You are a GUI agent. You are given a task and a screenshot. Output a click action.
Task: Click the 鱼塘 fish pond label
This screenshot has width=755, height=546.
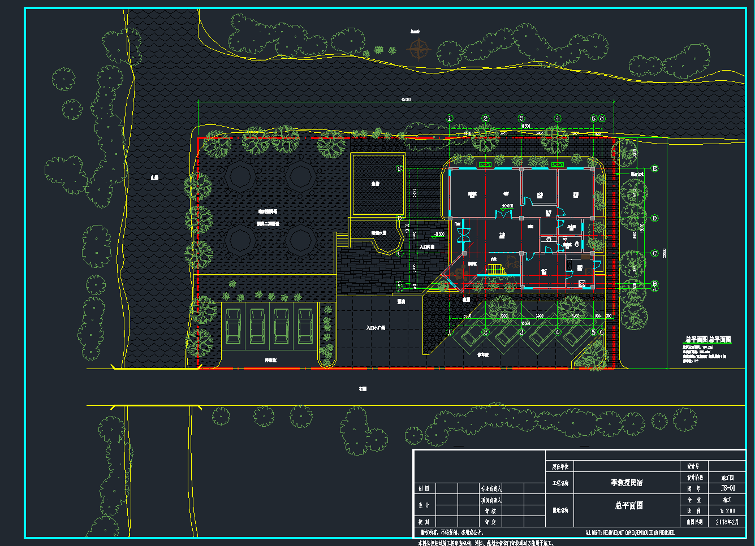[376, 184]
